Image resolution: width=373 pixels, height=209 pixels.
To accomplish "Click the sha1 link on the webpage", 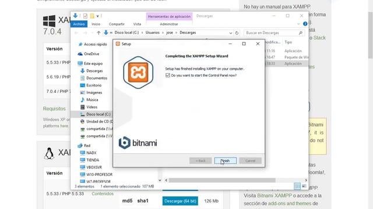I will [x=143, y=201].
